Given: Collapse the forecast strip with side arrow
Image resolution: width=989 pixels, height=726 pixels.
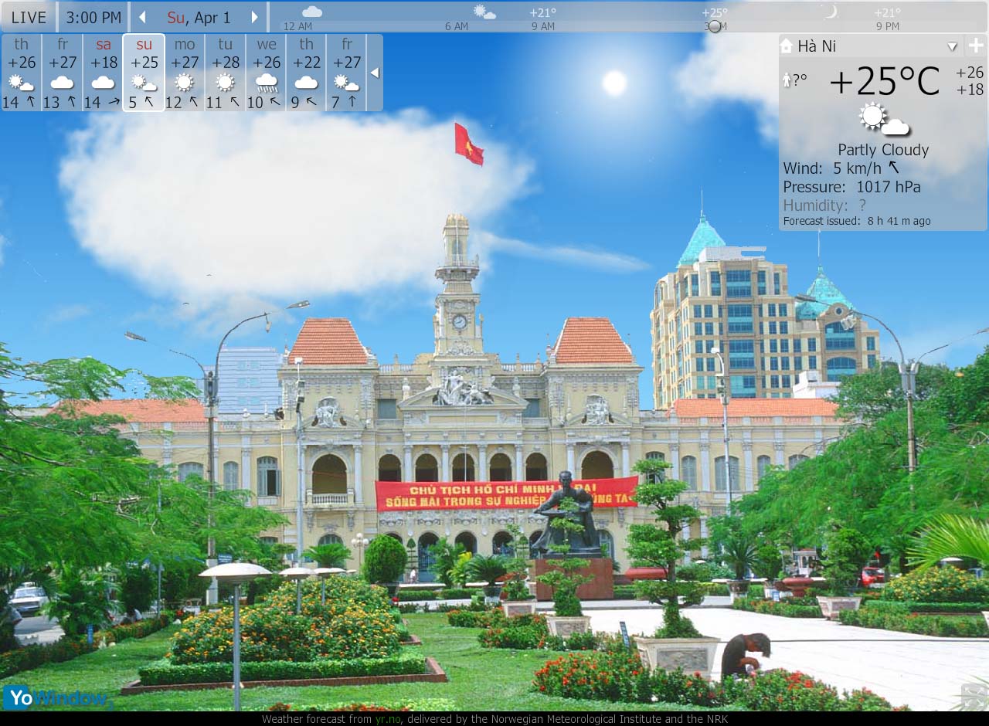Looking at the screenshot, I should (x=375, y=73).
